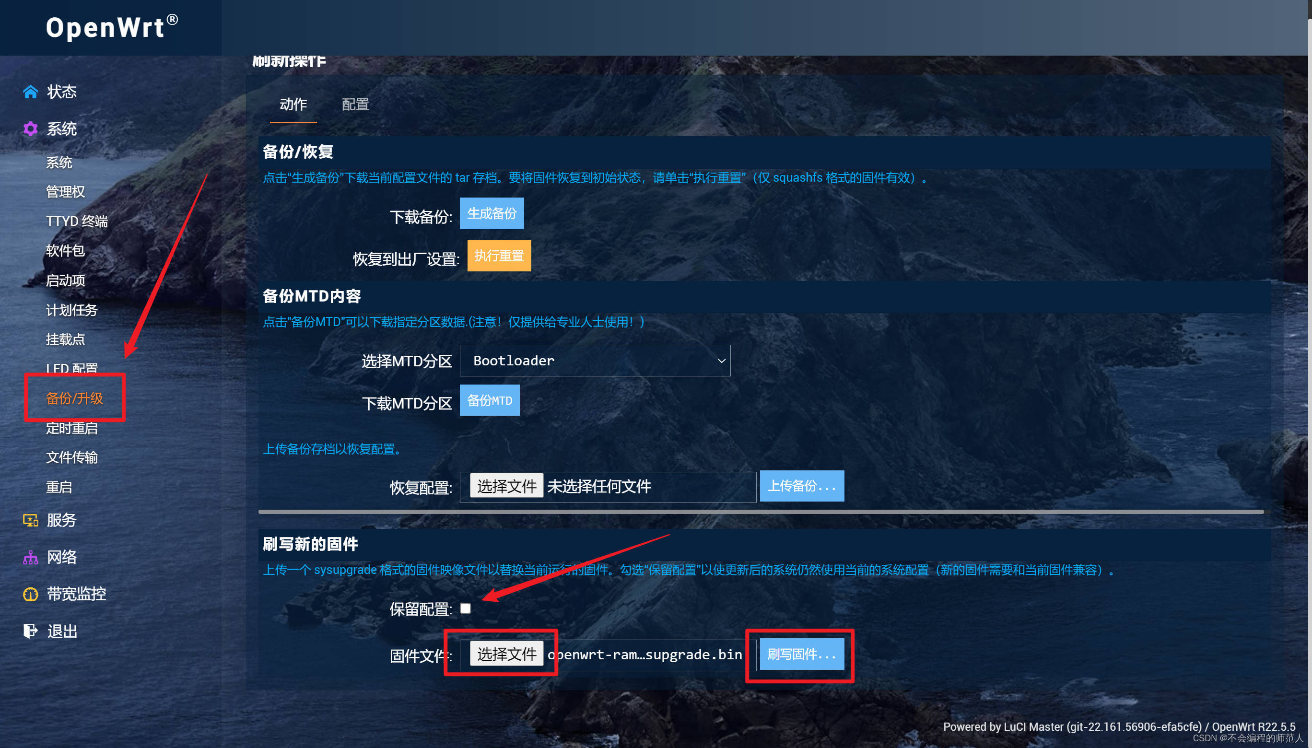Open TTYD 终端 in the sidebar
Viewport: 1312px width, 748px height.
point(77,221)
